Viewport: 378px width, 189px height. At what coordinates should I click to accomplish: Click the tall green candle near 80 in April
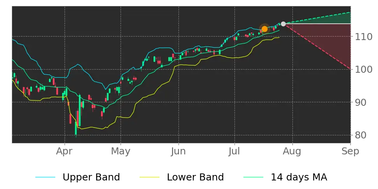76,128
